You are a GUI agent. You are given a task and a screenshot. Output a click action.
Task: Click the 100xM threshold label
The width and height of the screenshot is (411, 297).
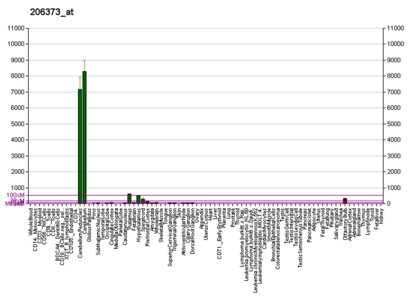click(15, 195)
